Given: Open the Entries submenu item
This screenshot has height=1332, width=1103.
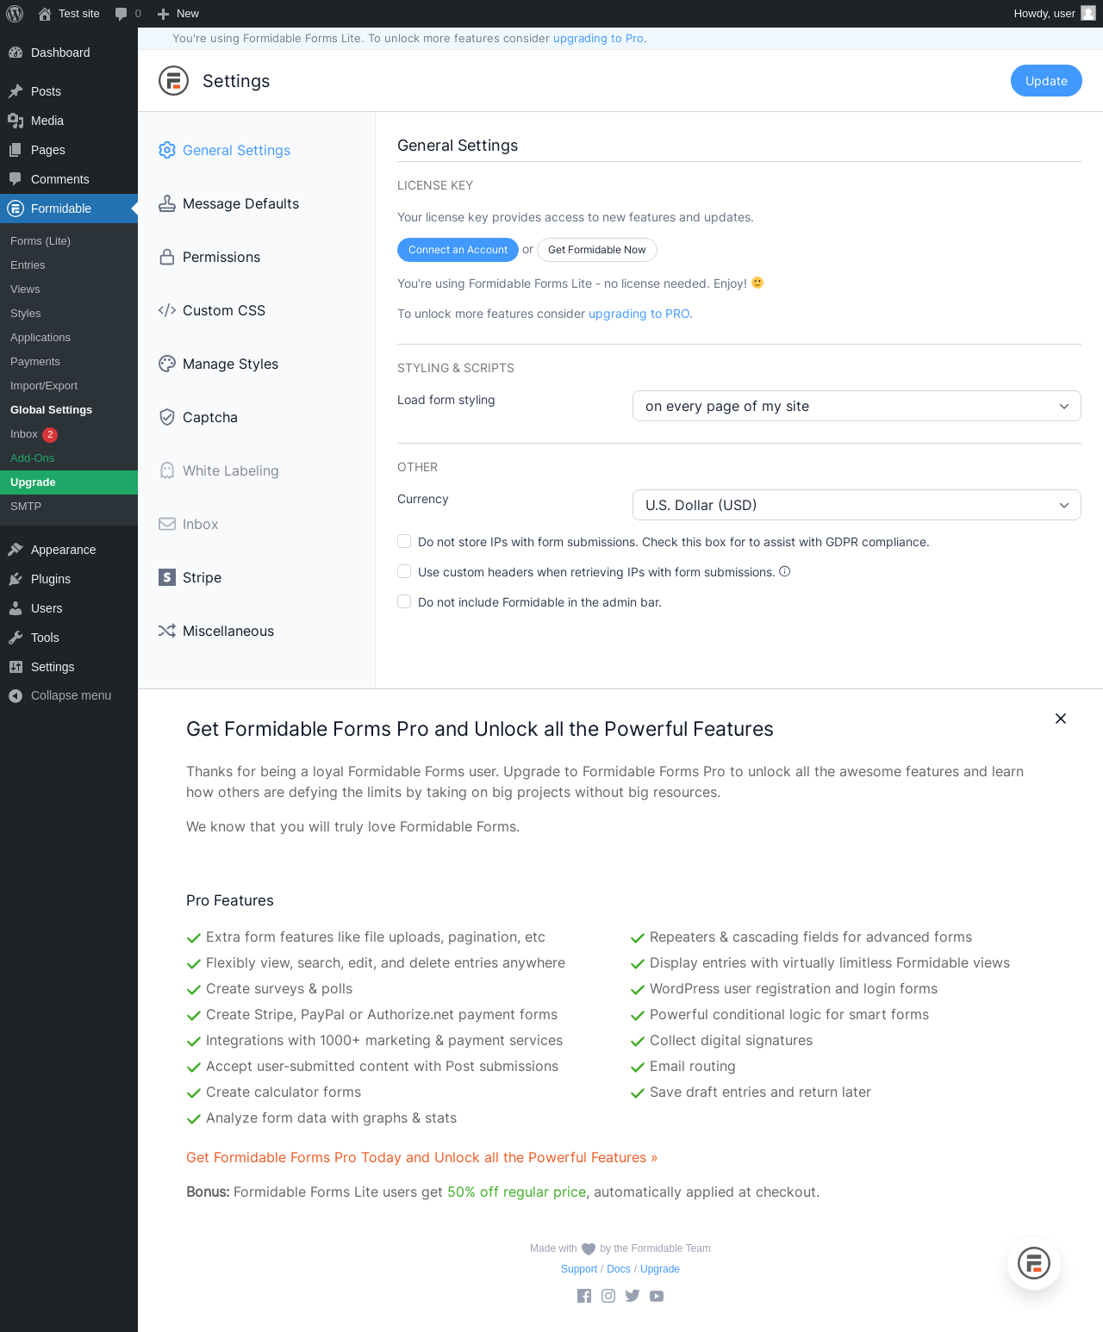Looking at the screenshot, I should point(28,265).
